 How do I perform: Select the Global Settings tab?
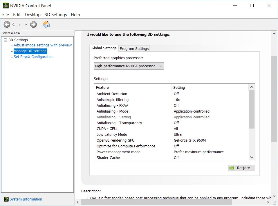click(x=104, y=48)
